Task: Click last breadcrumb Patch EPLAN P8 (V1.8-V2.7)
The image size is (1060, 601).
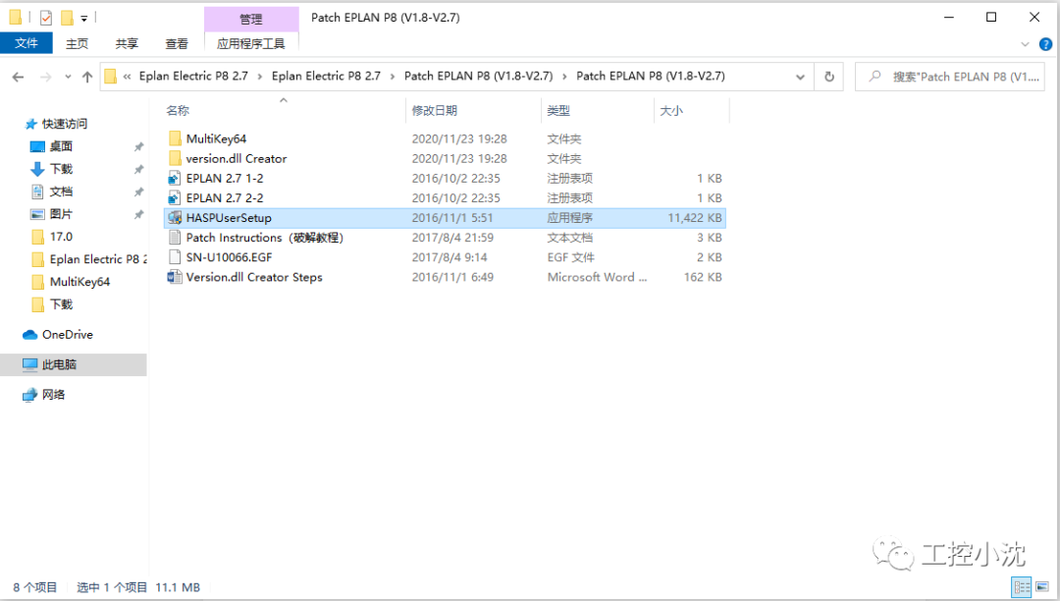Action: point(651,77)
